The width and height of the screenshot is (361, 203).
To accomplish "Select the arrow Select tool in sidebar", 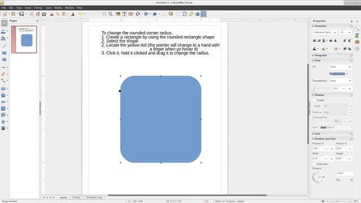I will tap(4, 23).
